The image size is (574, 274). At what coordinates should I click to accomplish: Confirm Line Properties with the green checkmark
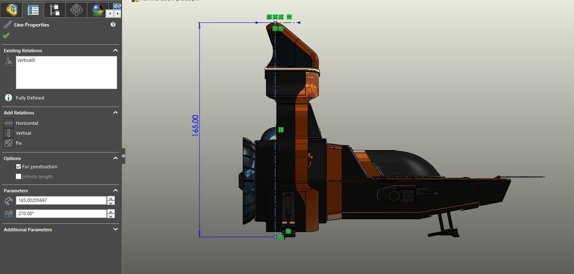point(6,36)
